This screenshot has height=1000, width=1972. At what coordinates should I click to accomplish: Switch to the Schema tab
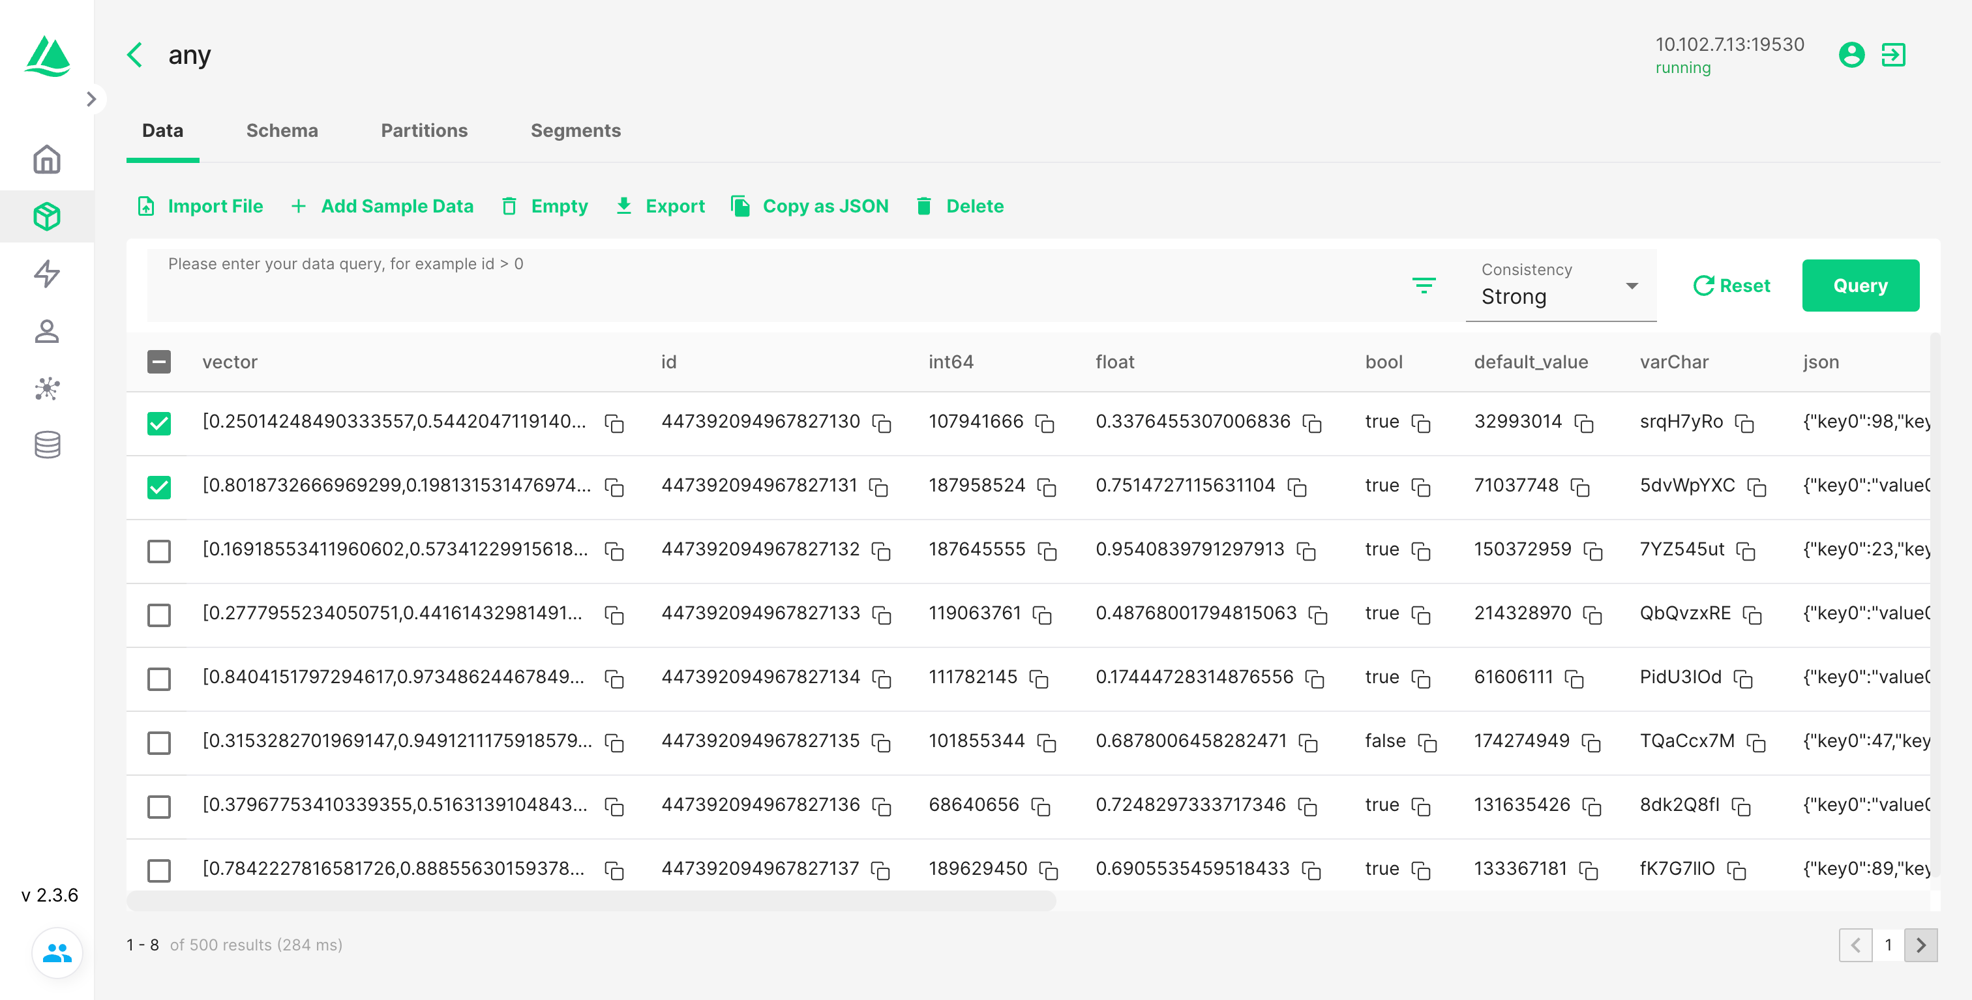(282, 131)
